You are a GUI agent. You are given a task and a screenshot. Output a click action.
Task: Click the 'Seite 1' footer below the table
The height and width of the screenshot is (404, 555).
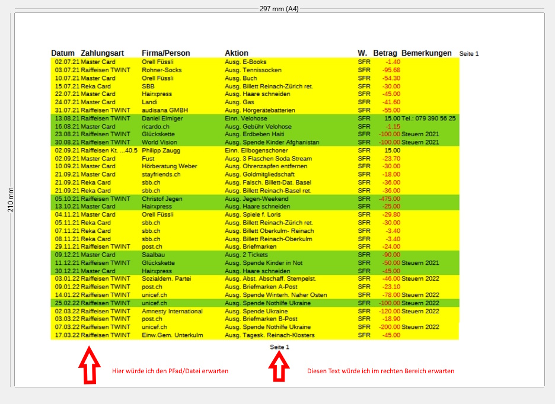(x=279, y=347)
